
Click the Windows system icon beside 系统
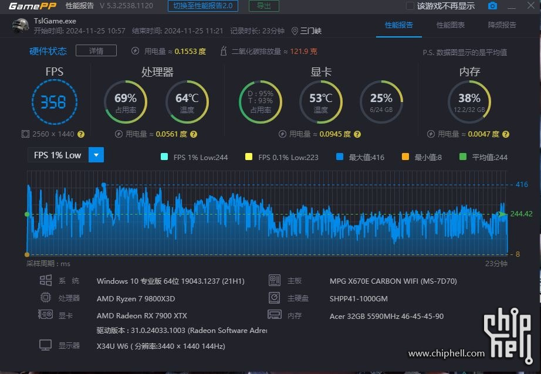pyautogui.click(x=46, y=280)
